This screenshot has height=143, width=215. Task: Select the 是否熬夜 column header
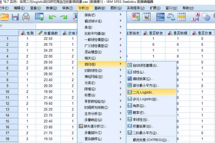click(153, 33)
